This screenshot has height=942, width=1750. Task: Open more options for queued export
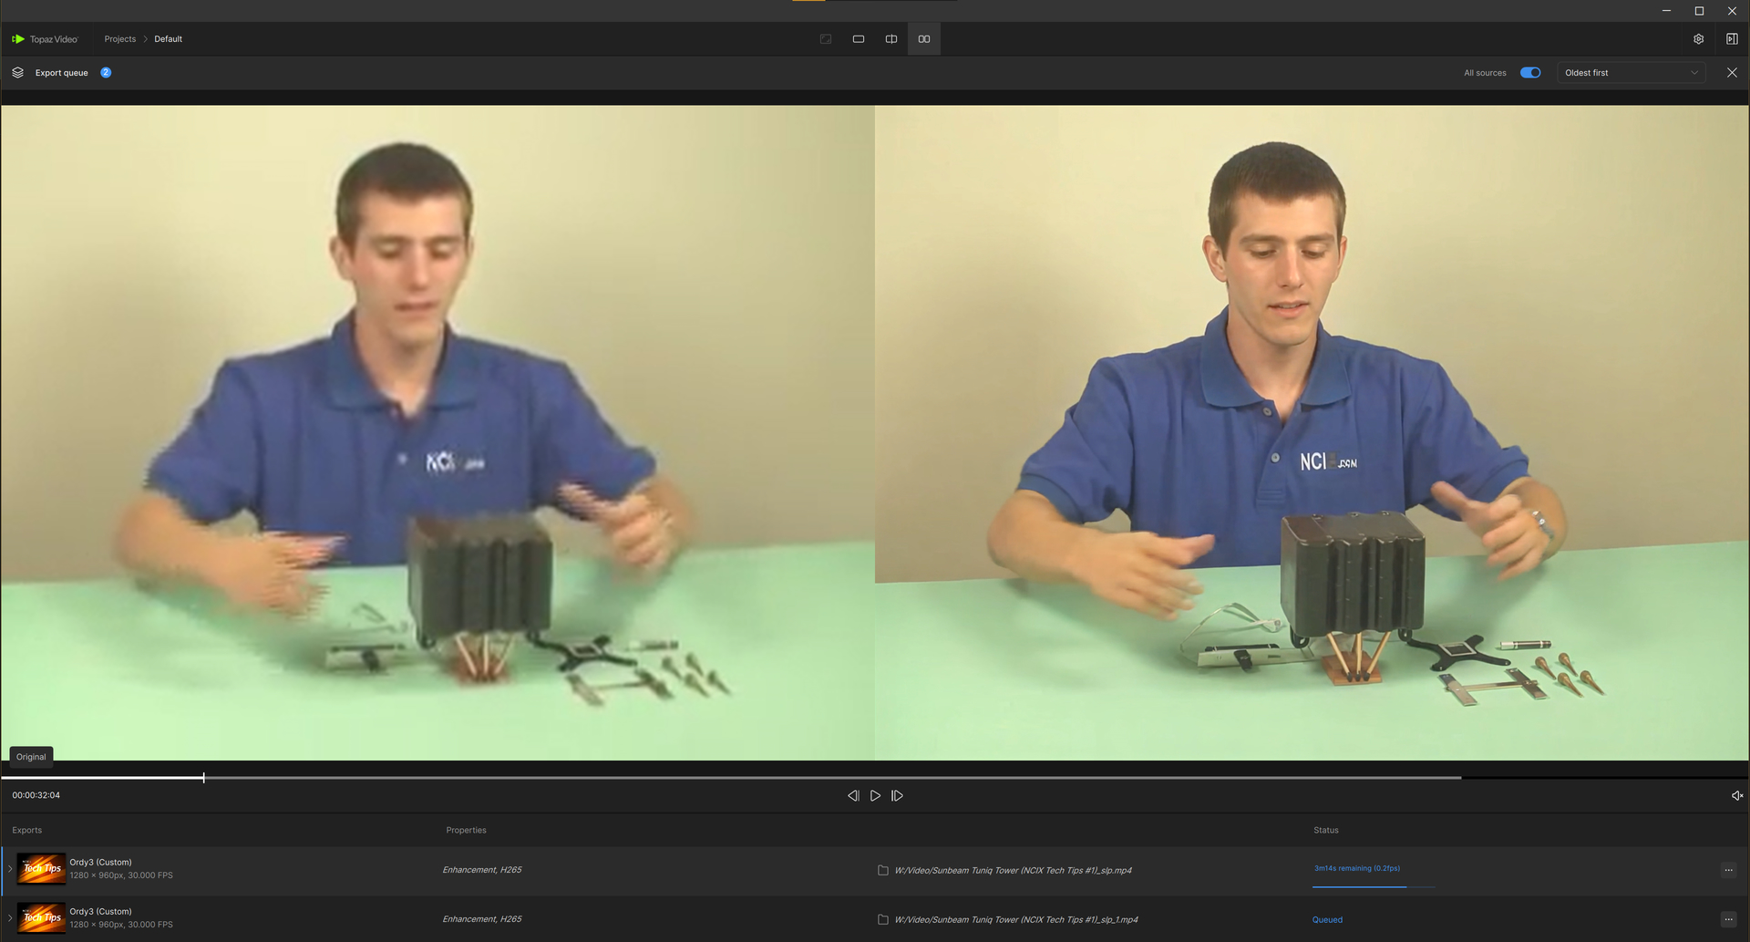click(x=1728, y=919)
